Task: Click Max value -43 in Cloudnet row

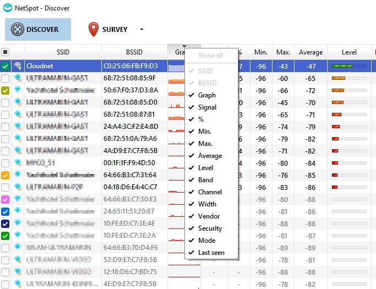Action: [x=283, y=66]
